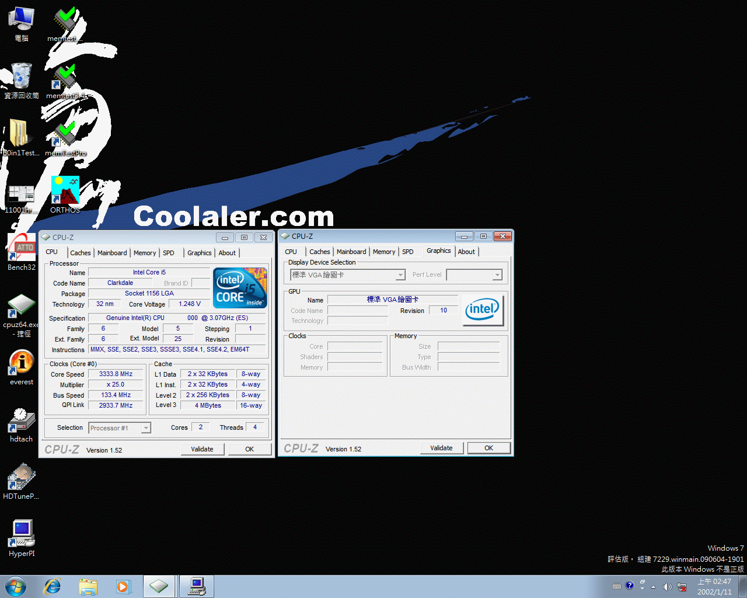Screen dimensions: 747x598
Task: Click the Bus Speed value 133.4 MHz
Action: (116, 395)
